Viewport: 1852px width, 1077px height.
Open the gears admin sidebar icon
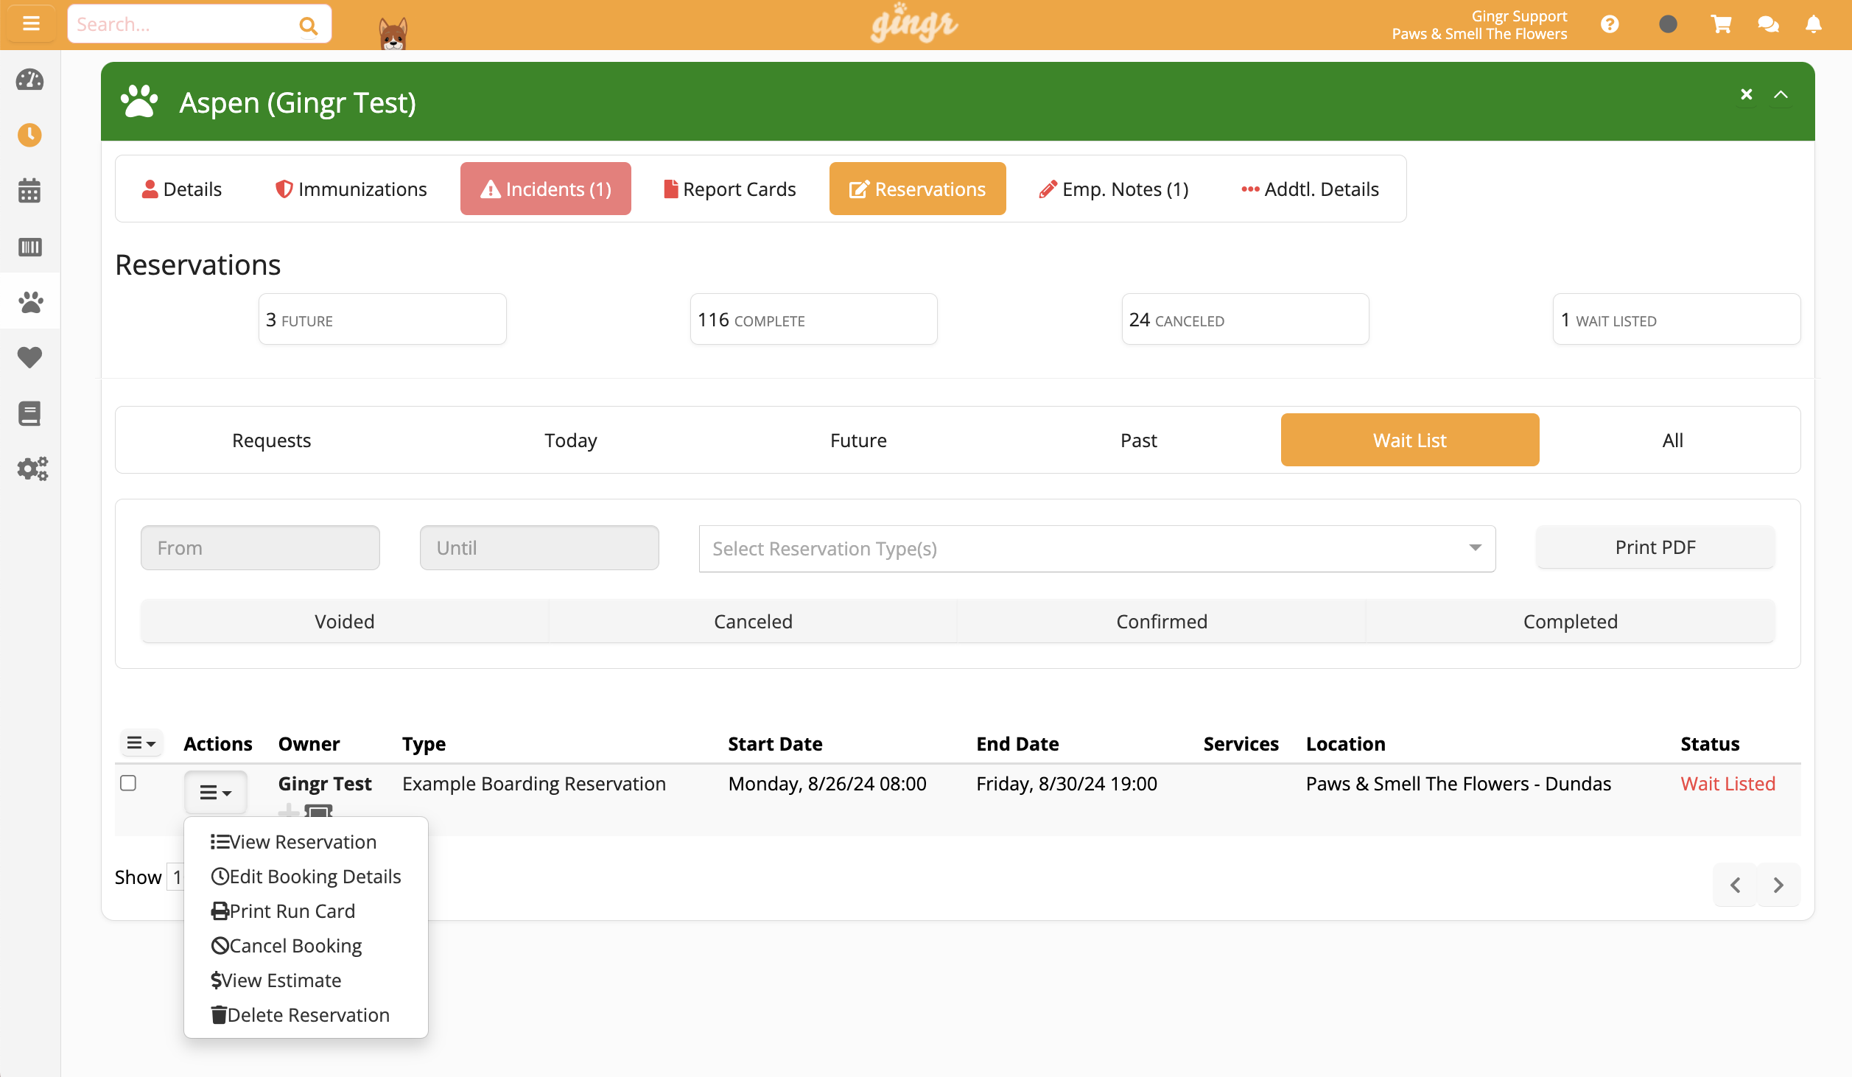pos(32,469)
